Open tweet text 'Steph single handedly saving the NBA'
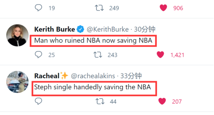The width and height of the screenshot is (214, 115). pyautogui.click(x=92, y=87)
